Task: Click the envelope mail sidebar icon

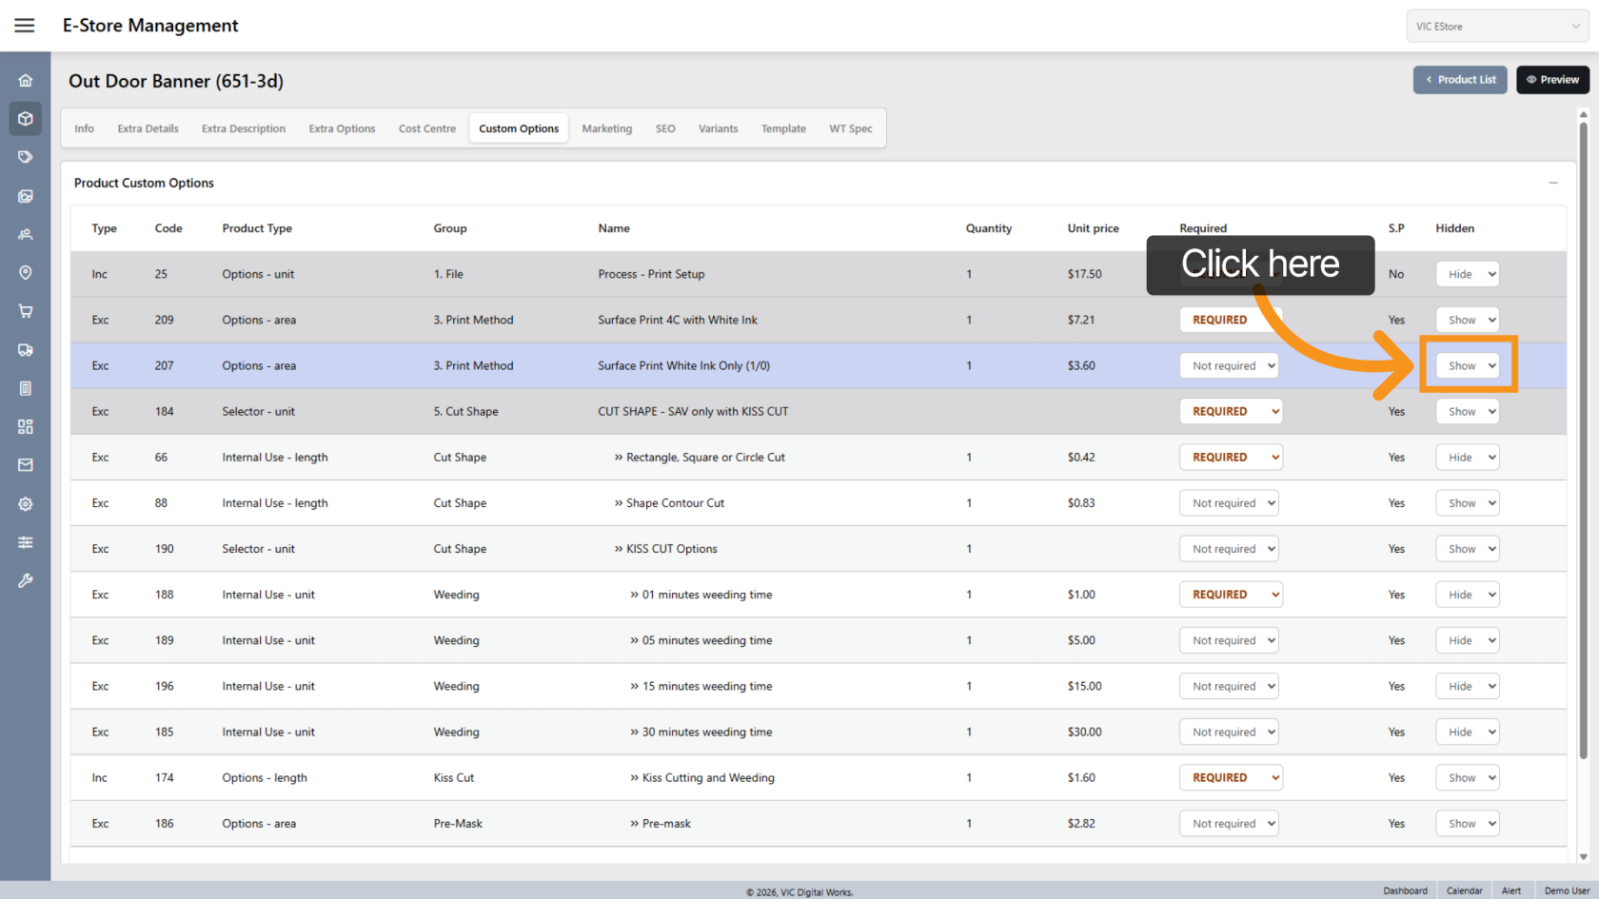Action: click(26, 465)
